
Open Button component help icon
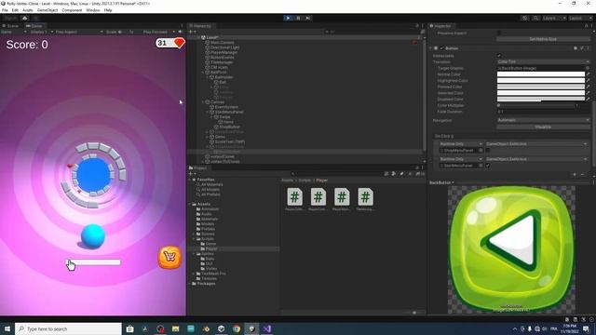pos(576,48)
